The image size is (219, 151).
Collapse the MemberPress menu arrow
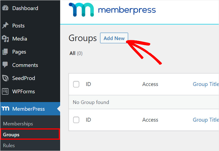coord(58,109)
